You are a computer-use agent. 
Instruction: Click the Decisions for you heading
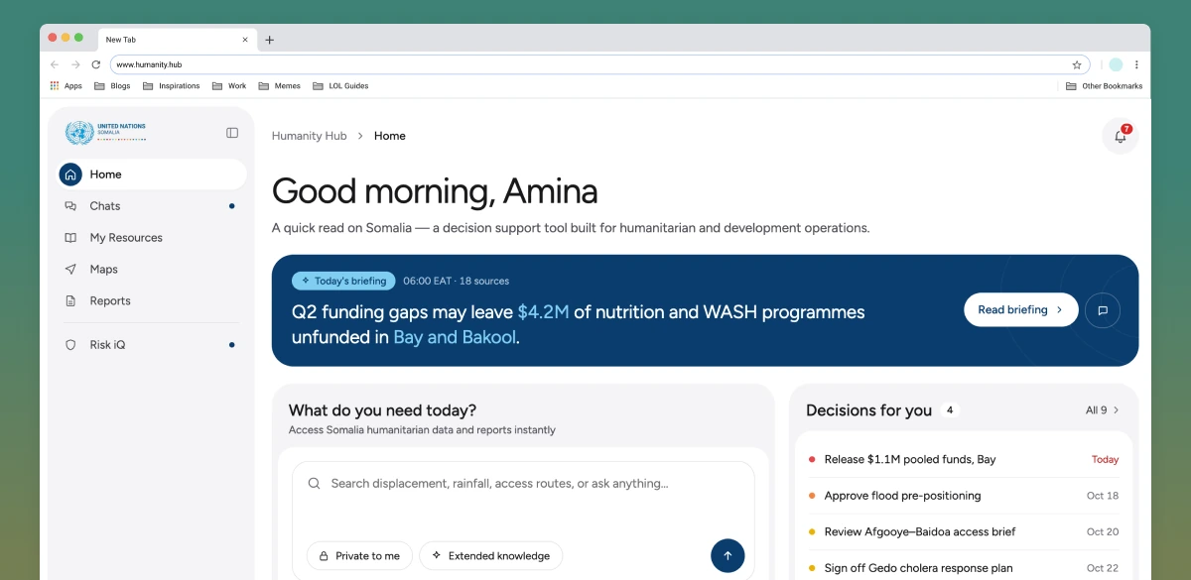coord(868,410)
